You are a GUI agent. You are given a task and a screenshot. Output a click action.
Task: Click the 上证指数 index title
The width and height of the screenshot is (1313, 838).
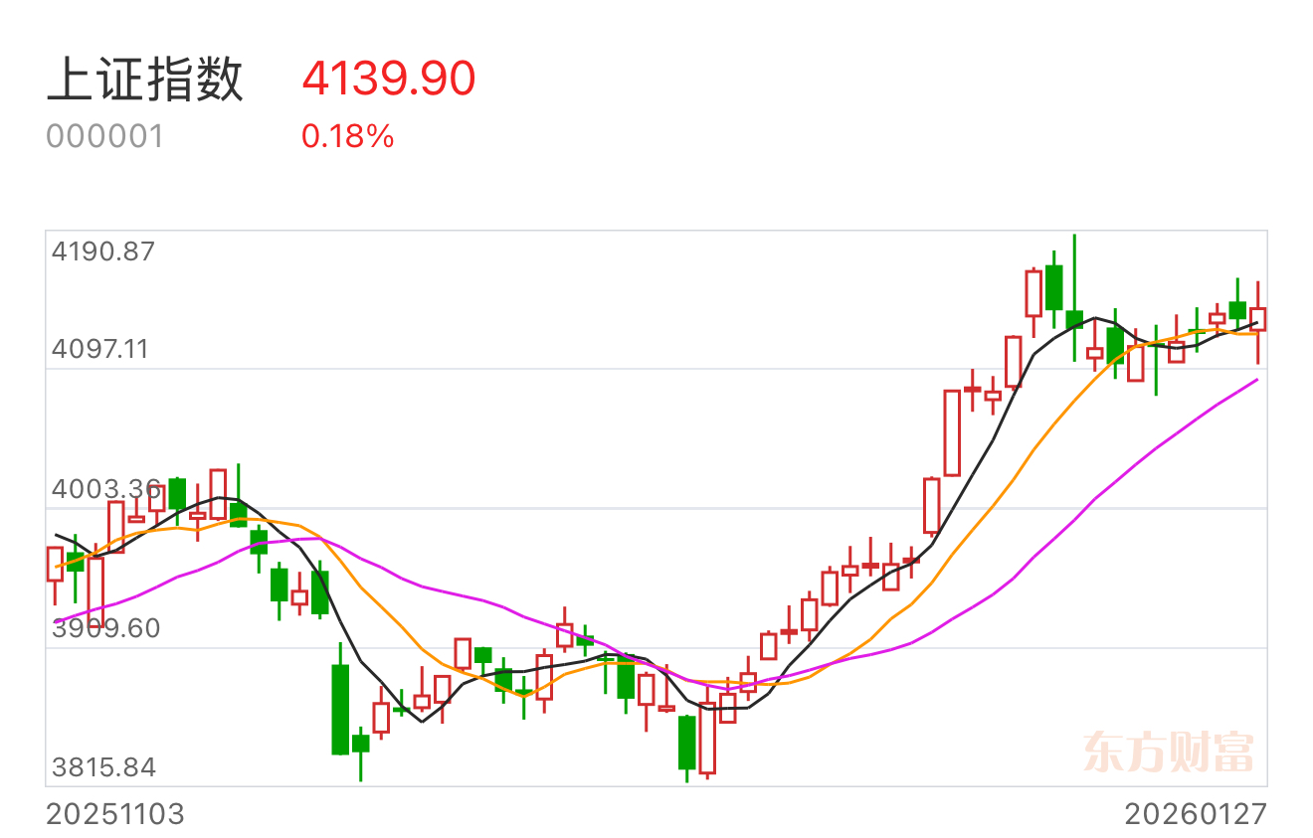click(x=144, y=80)
